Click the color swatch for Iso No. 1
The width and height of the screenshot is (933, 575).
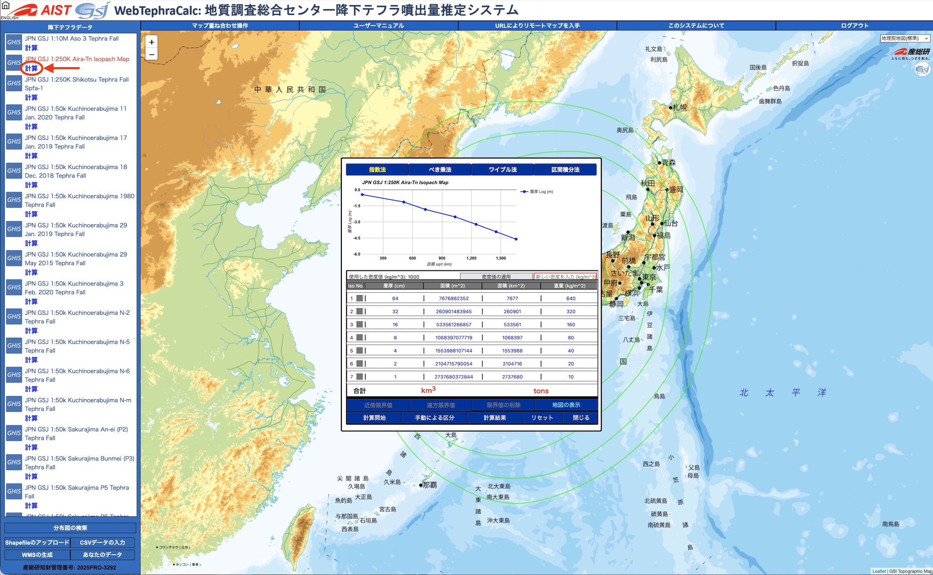pos(360,298)
